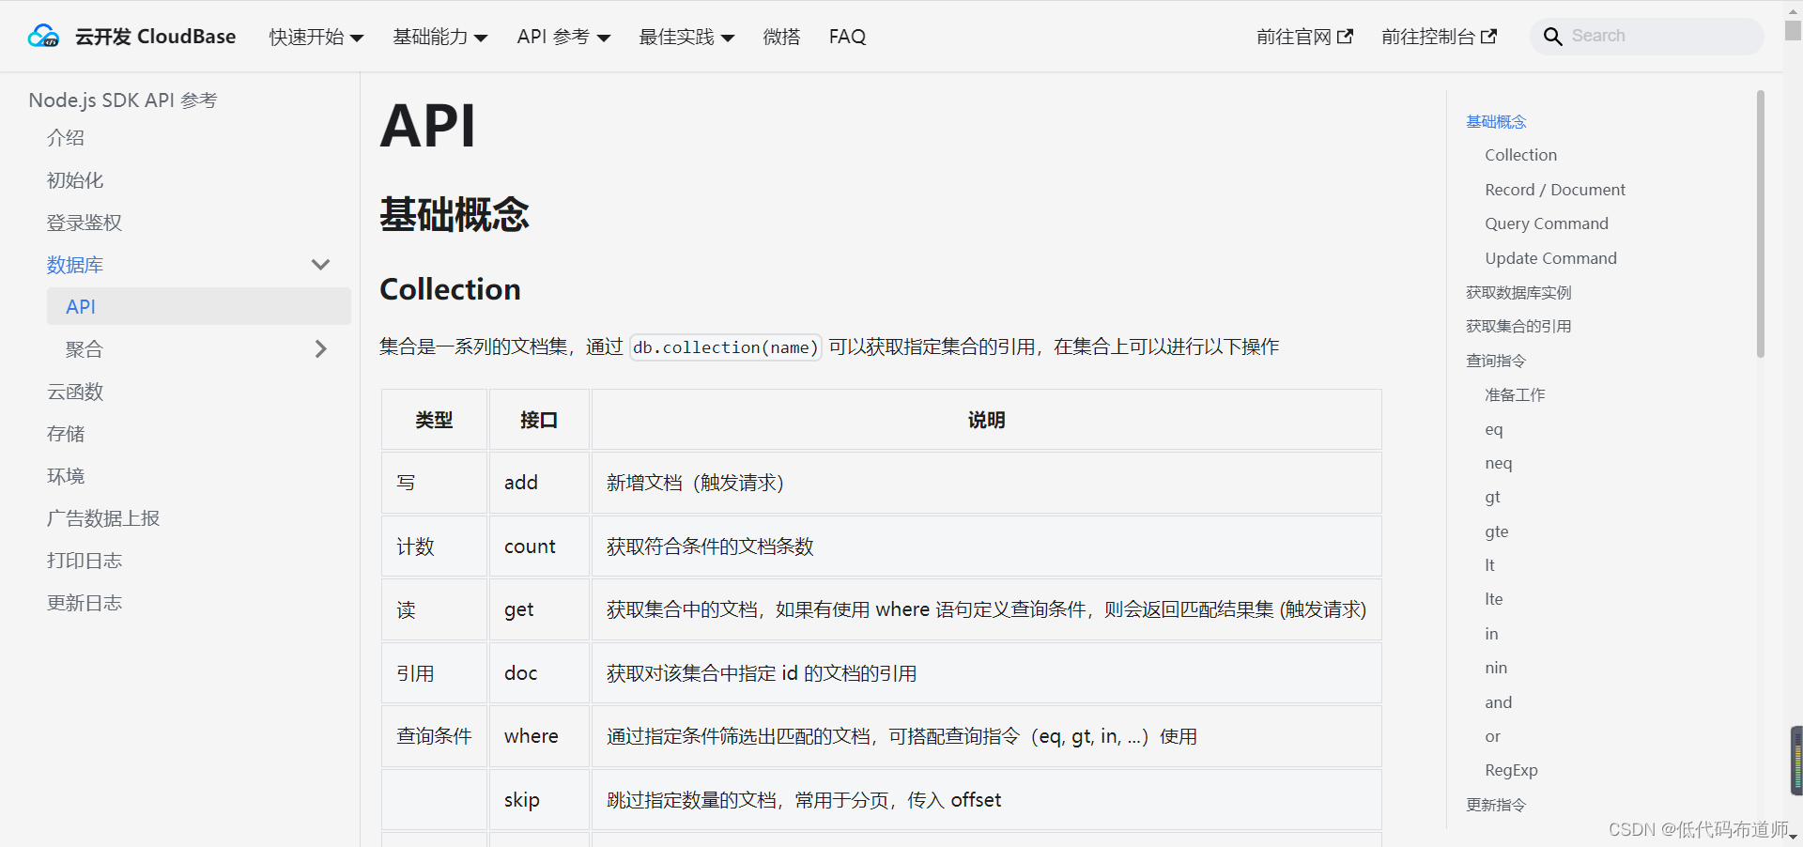Jump to in in contents
Image resolution: width=1803 pixels, height=847 pixels.
click(1491, 634)
